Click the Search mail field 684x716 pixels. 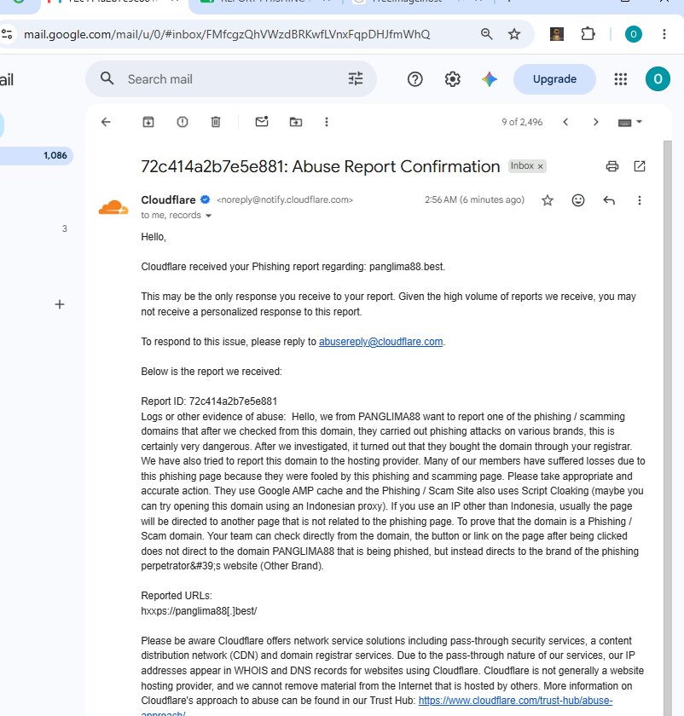[231, 79]
